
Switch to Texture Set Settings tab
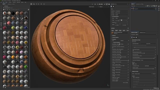click(140, 4)
